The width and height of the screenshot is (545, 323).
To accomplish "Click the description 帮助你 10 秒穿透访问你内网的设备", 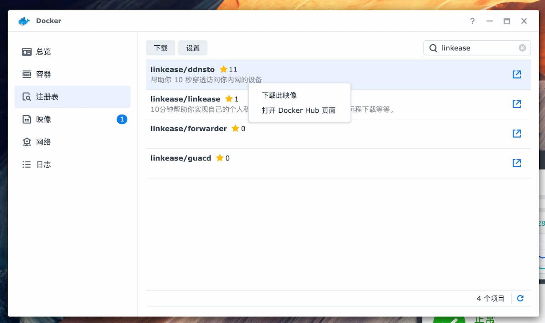I will 206,80.
